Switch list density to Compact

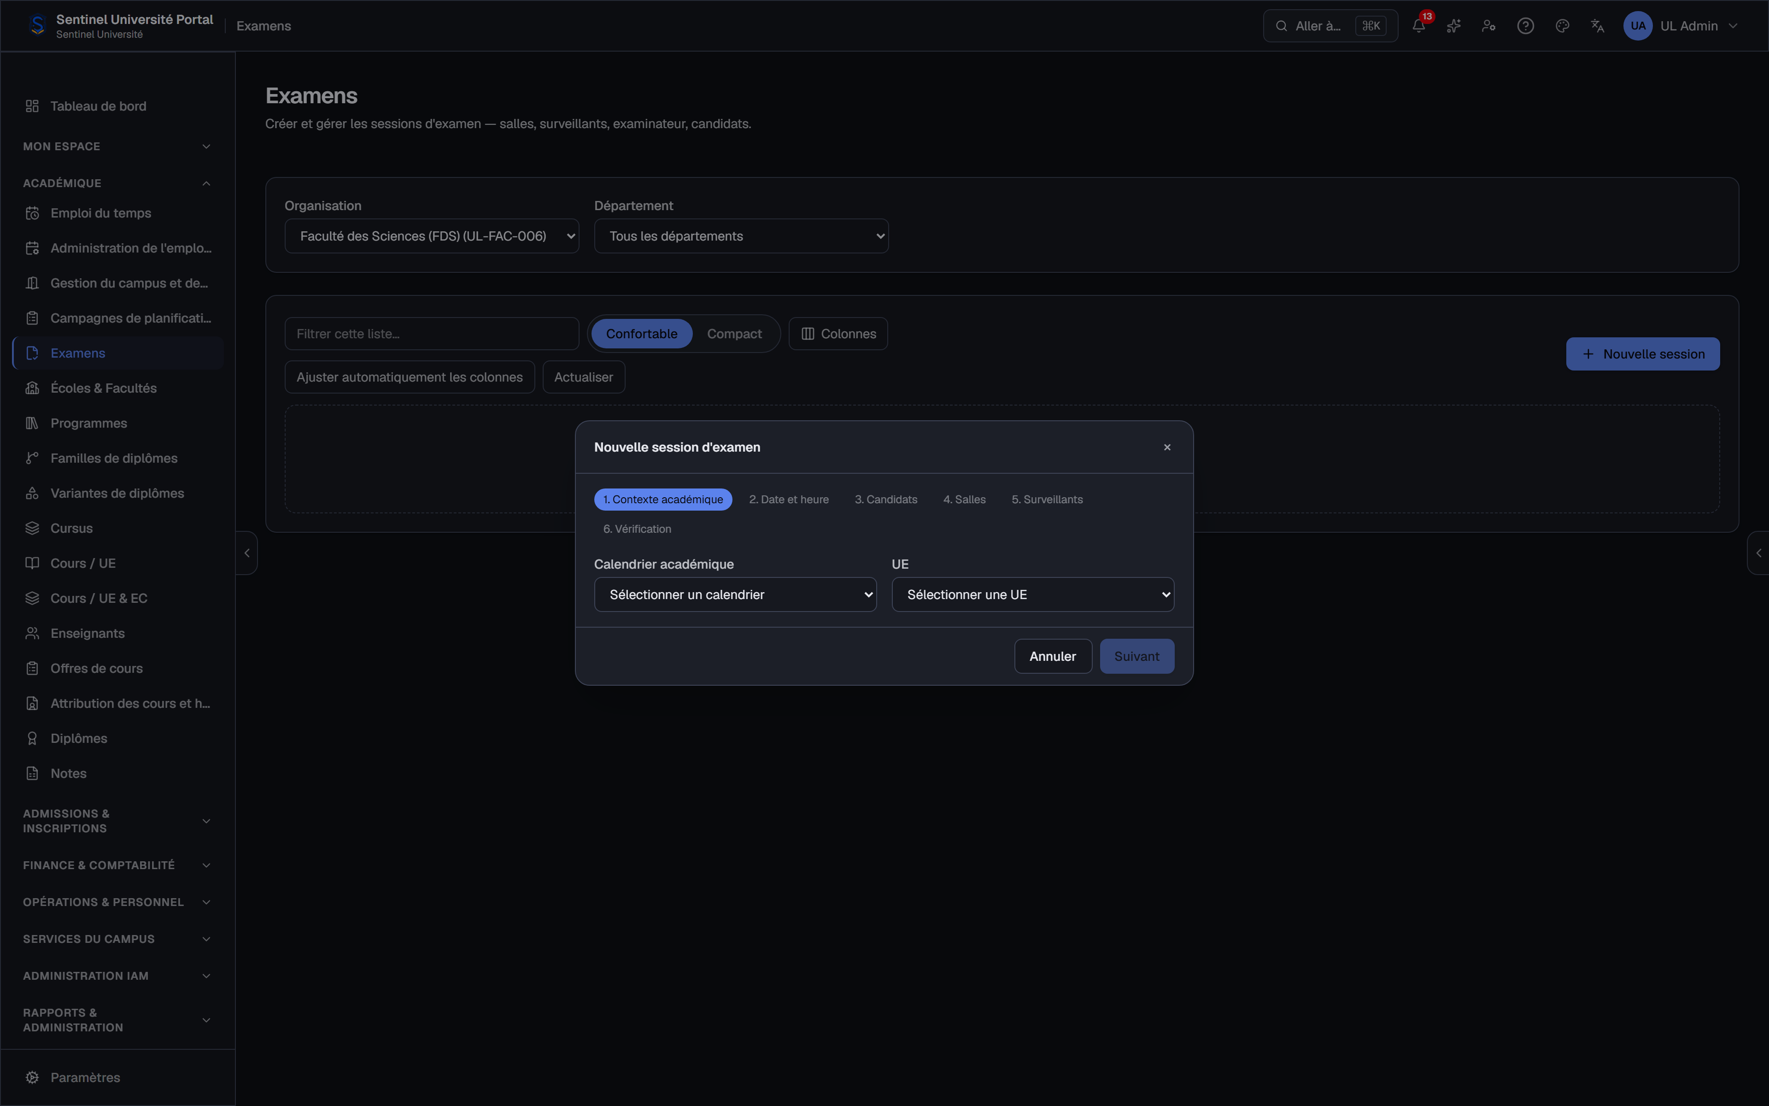pyautogui.click(x=734, y=334)
